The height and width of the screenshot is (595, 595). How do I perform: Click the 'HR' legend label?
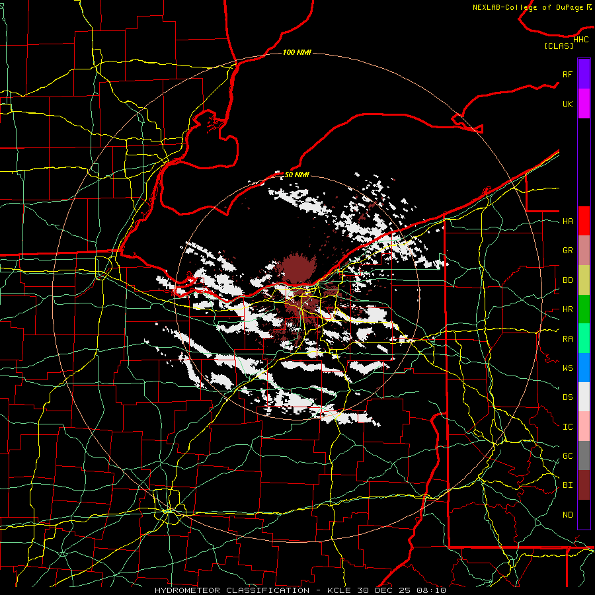pos(567,309)
